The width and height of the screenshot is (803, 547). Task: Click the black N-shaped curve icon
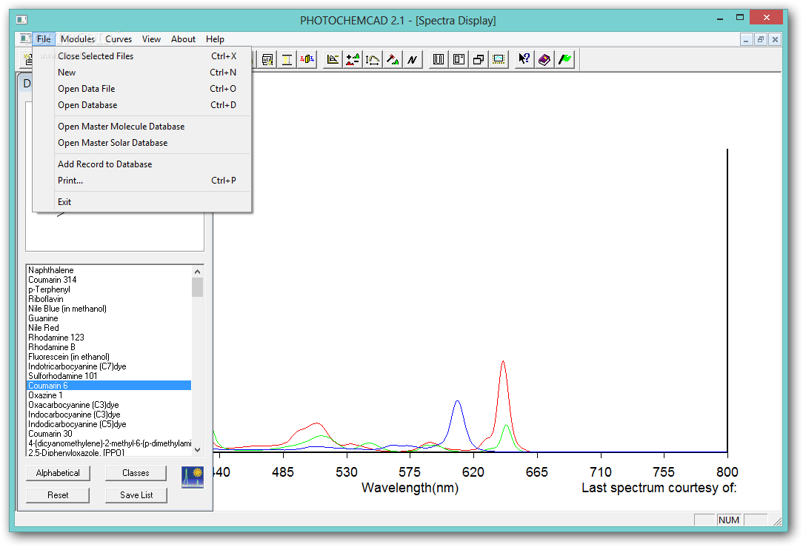(413, 59)
